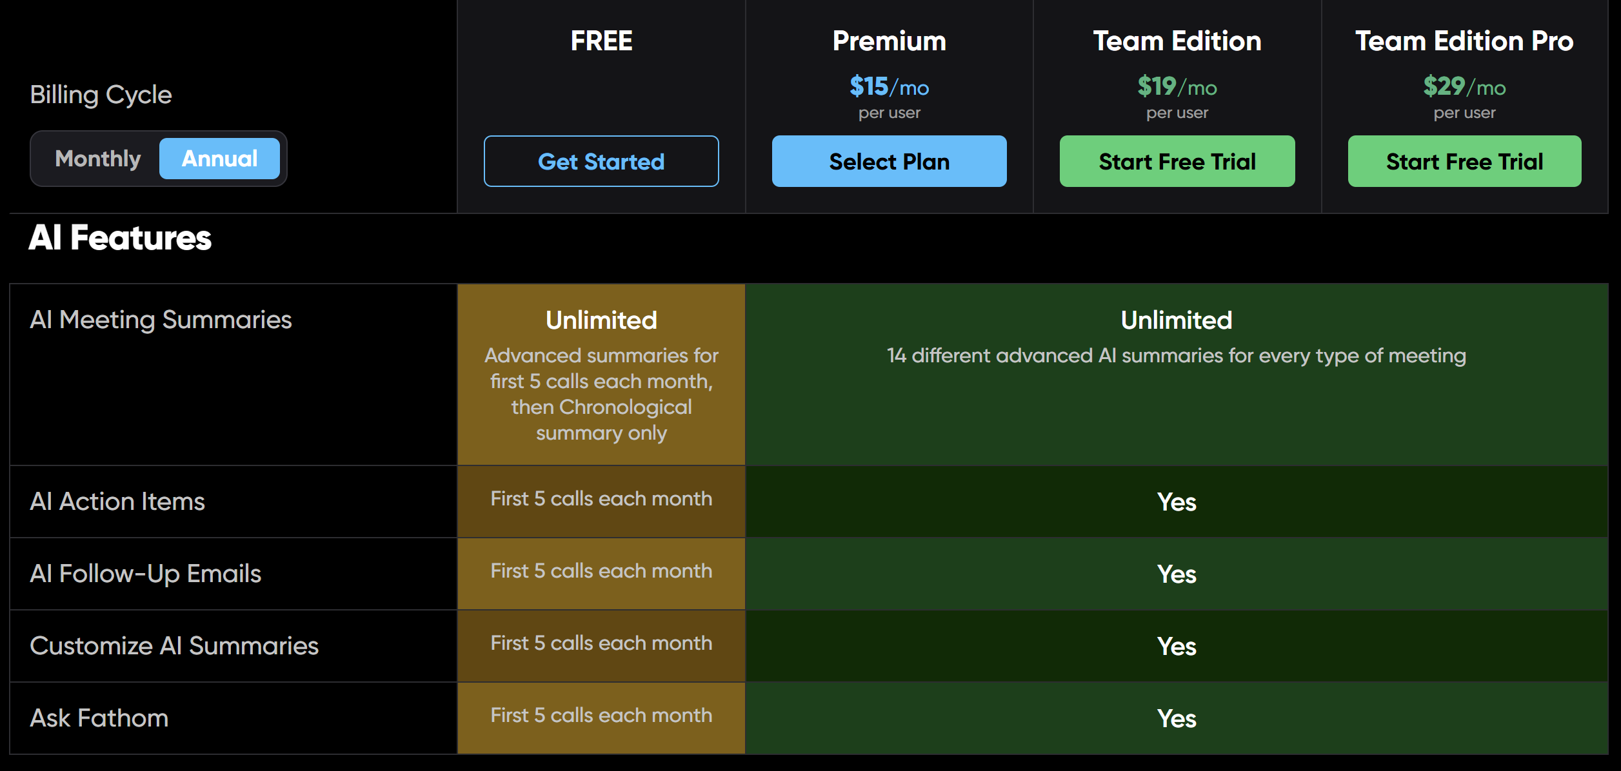
Task: Click Customize AI Summaries feature label
Action: pyautogui.click(x=174, y=646)
